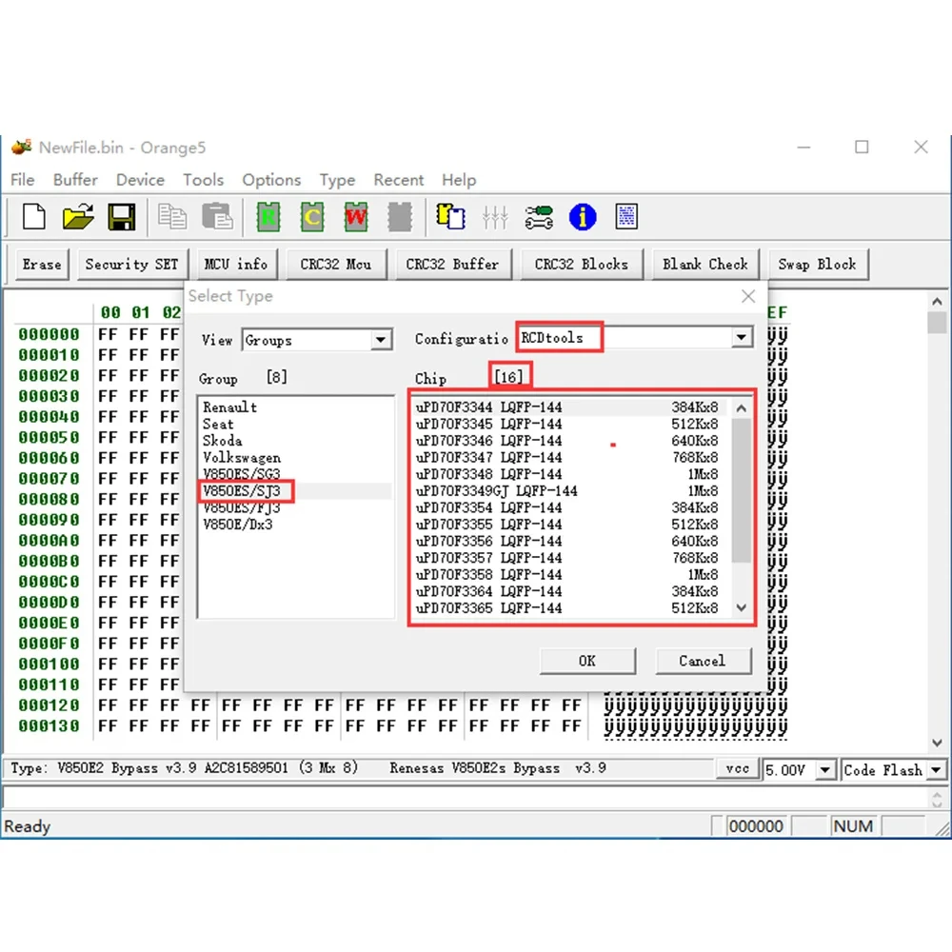Open the Buffer menu
The height and width of the screenshot is (952, 952).
75,180
